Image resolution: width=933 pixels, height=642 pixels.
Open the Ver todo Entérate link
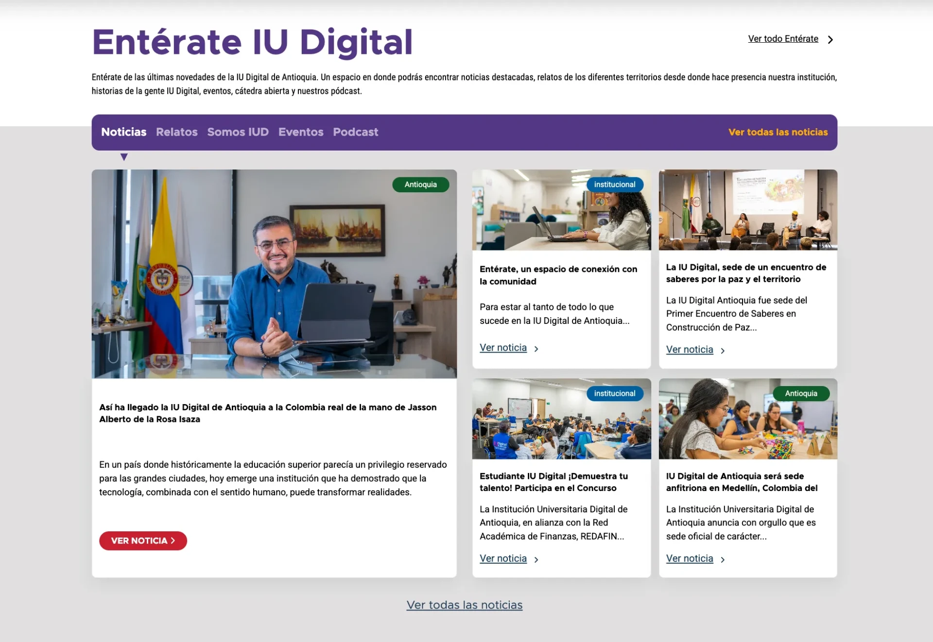point(783,39)
